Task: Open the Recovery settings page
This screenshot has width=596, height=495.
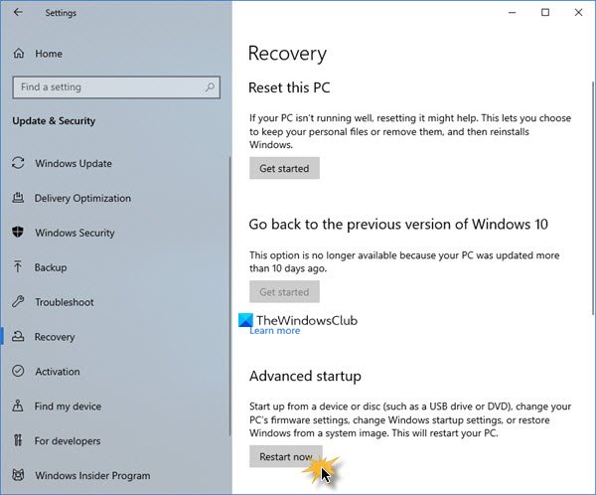Action: [57, 337]
